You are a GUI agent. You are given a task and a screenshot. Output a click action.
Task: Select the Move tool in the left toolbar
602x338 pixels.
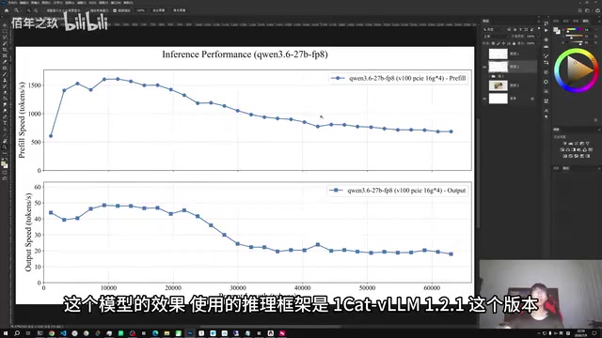(x=5, y=25)
